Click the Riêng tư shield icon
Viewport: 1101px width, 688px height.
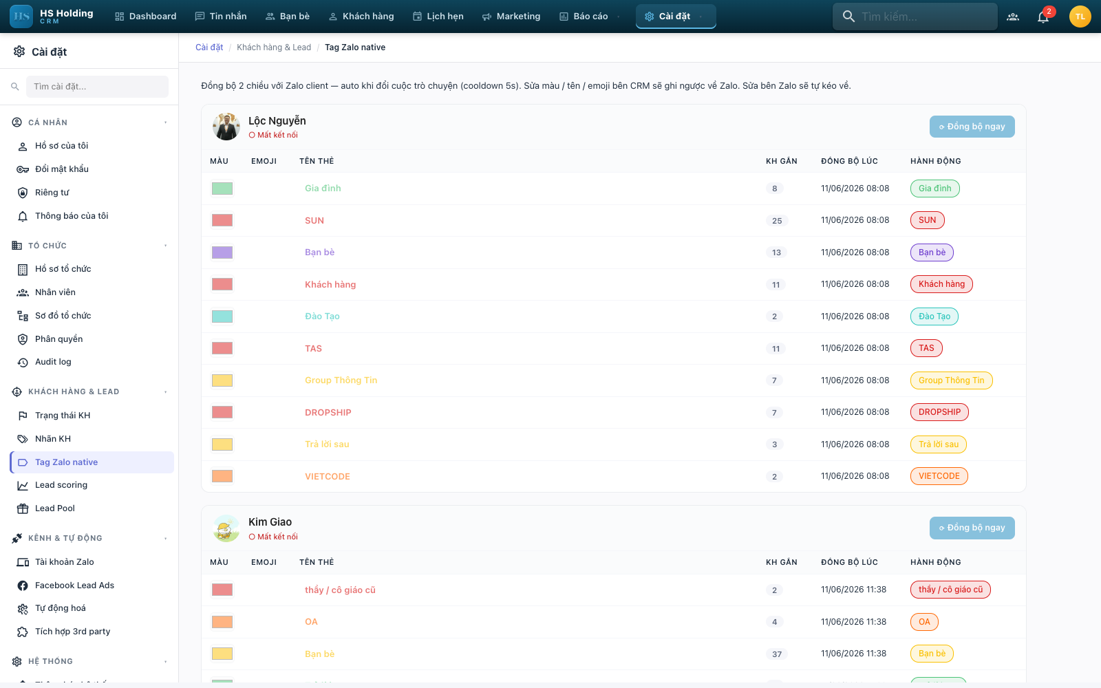click(x=23, y=193)
